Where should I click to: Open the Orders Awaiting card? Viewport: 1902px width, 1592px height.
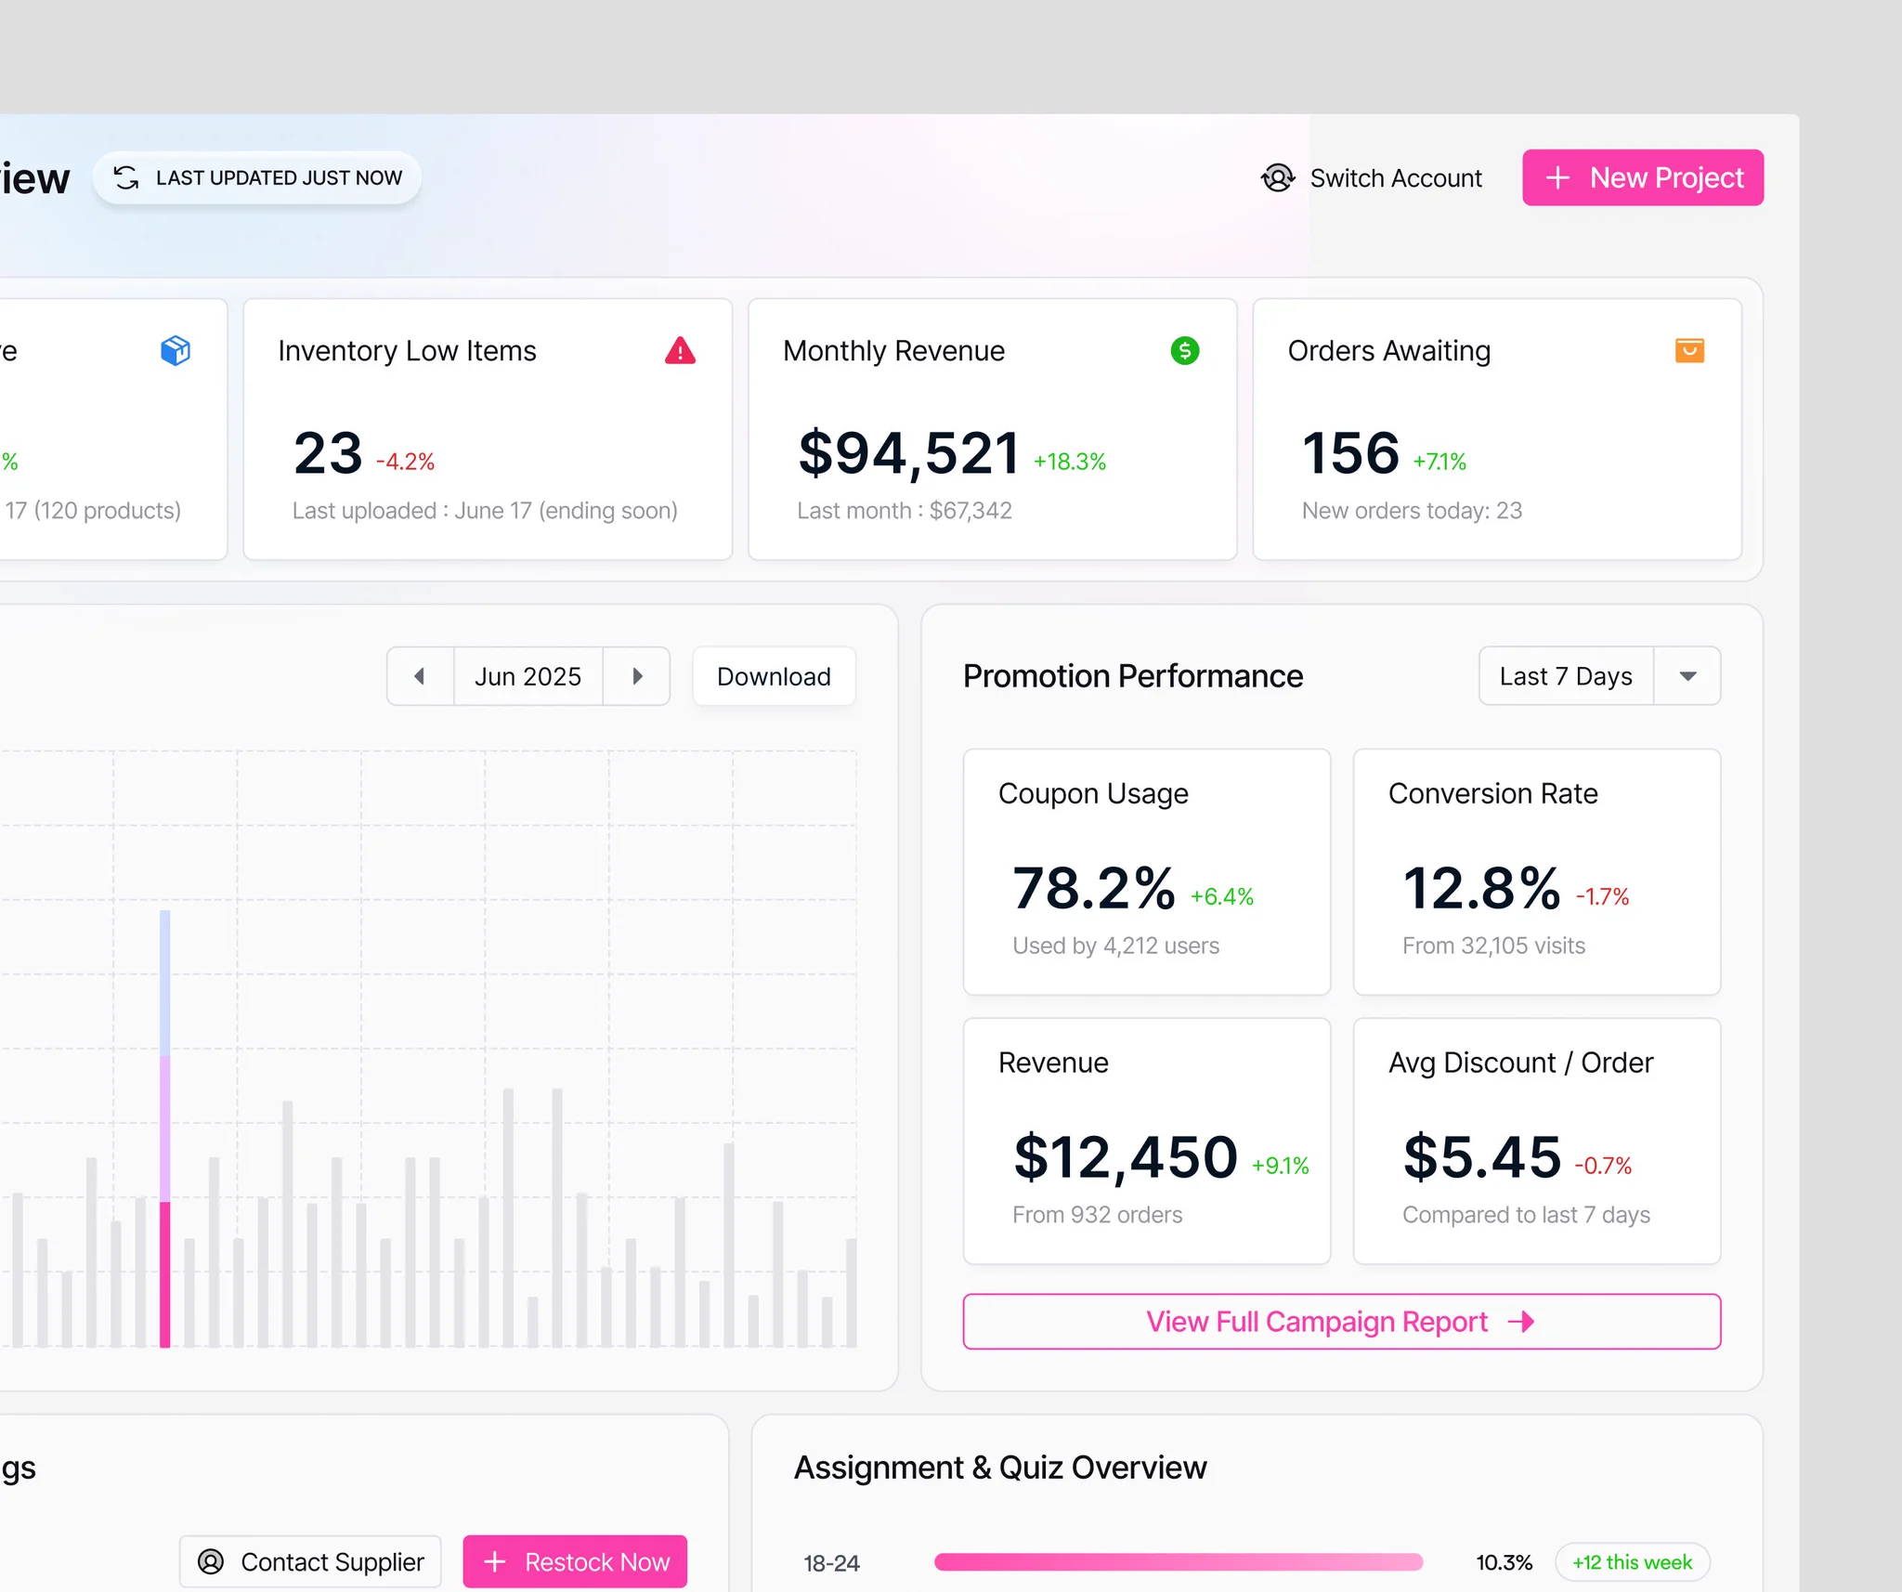[x=1497, y=429]
